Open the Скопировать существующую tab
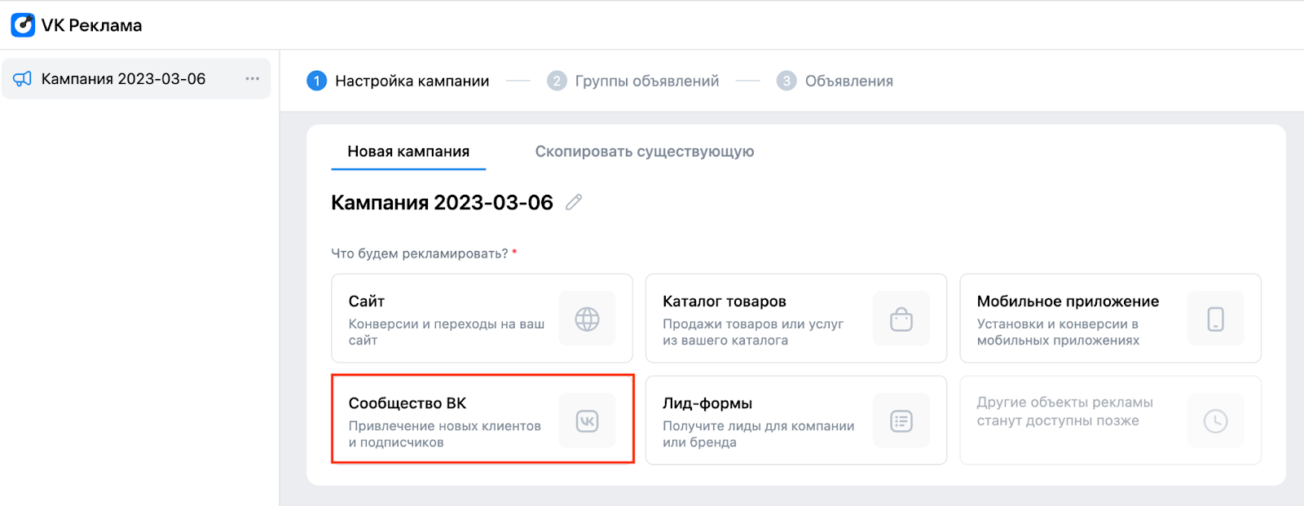The width and height of the screenshot is (1304, 506). click(644, 152)
